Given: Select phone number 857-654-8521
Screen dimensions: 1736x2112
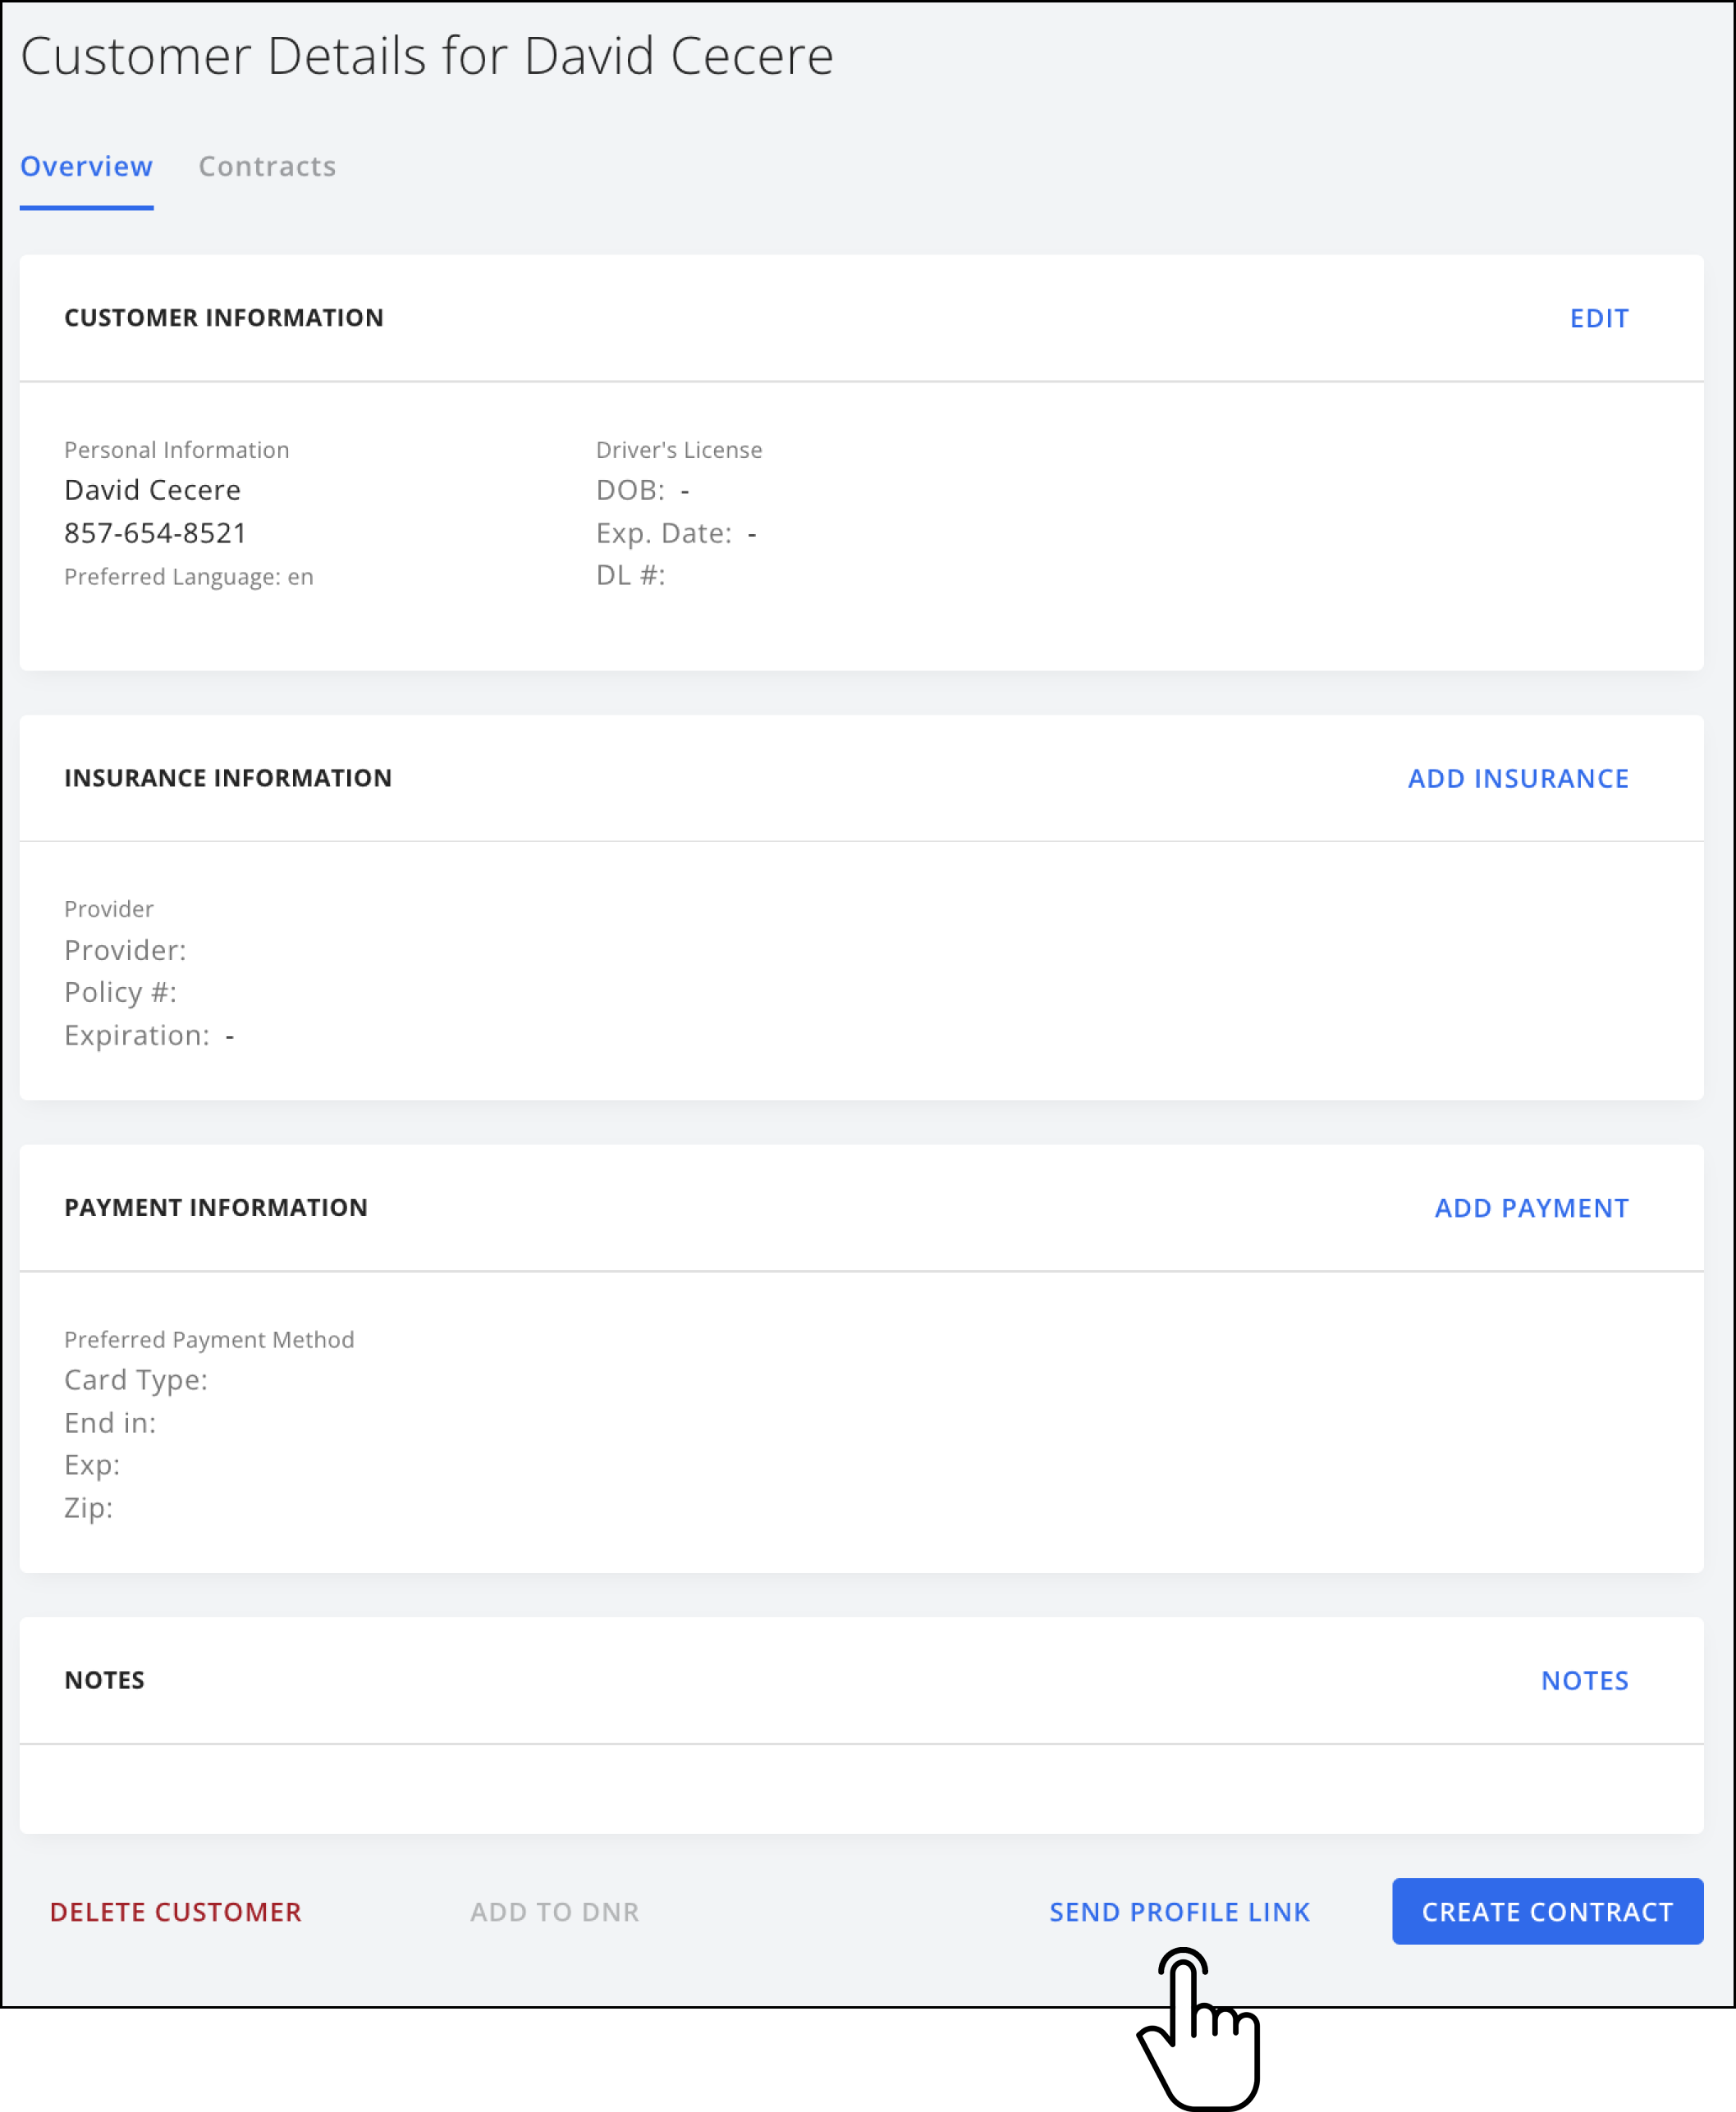Looking at the screenshot, I should tap(155, 533).
